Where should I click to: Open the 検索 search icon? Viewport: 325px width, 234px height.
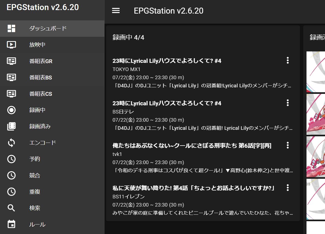[11, 208]
